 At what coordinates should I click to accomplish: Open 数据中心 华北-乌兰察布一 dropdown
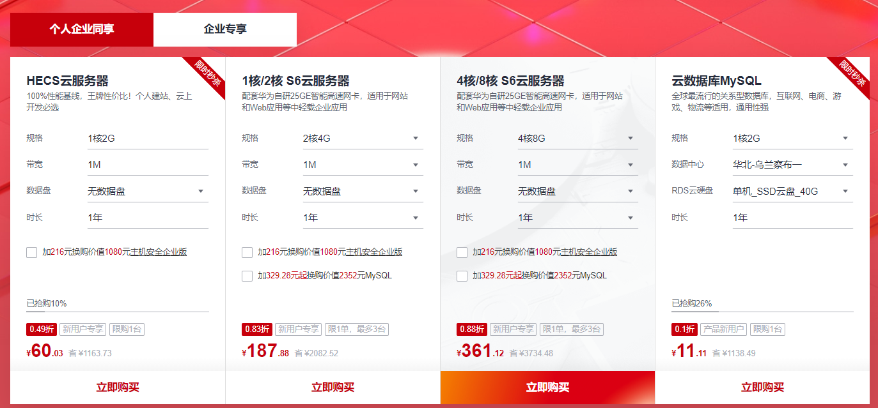point(792,165)
